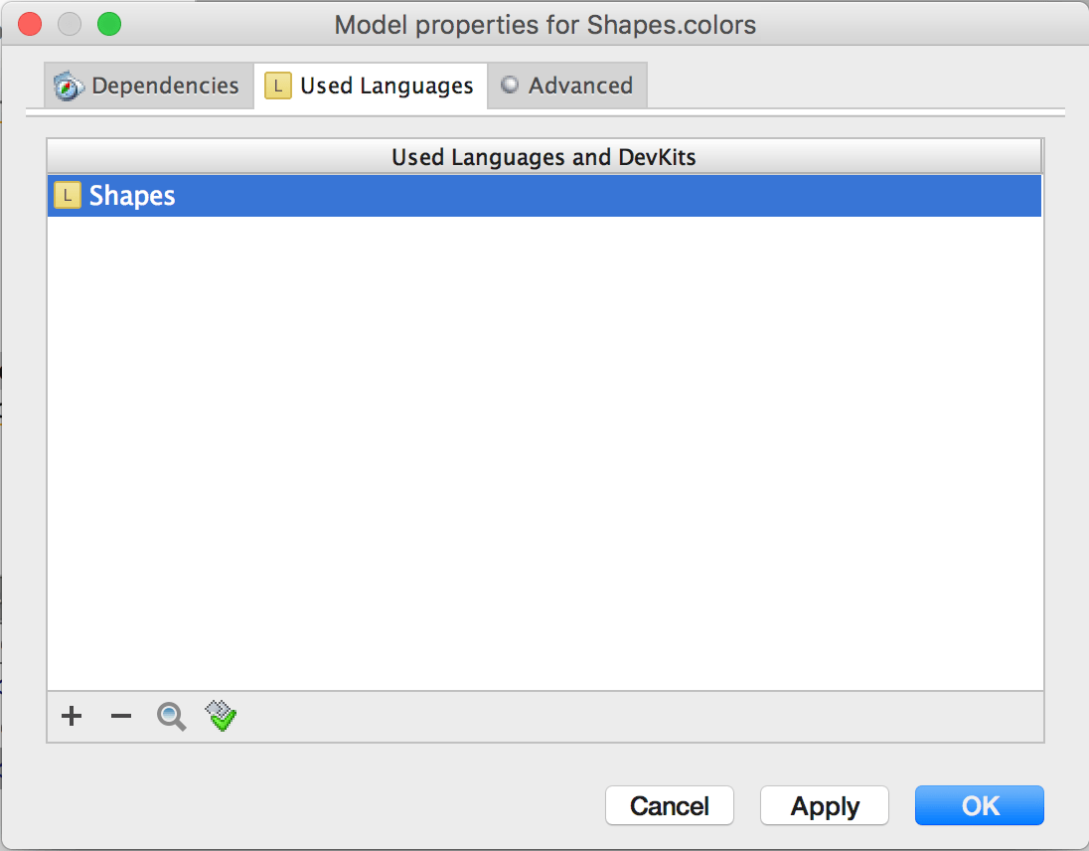Click the Used Languages and DevKits column header
The width and height of the screenshot is (1089, 851).
click(x=544, y=157)
